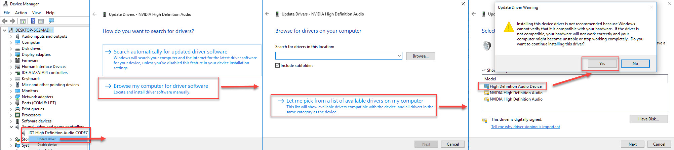Click the DESKTOP-6C2MADH computer icon
Viewport: 674px width, 150px height.
(x=11, y=30)
